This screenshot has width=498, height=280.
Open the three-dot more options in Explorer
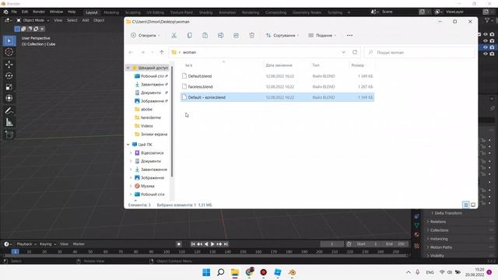[349, 35]
